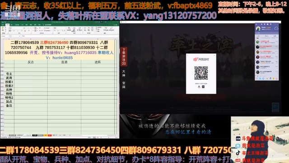Click the Paste icon in Excel ribbon

3,28
